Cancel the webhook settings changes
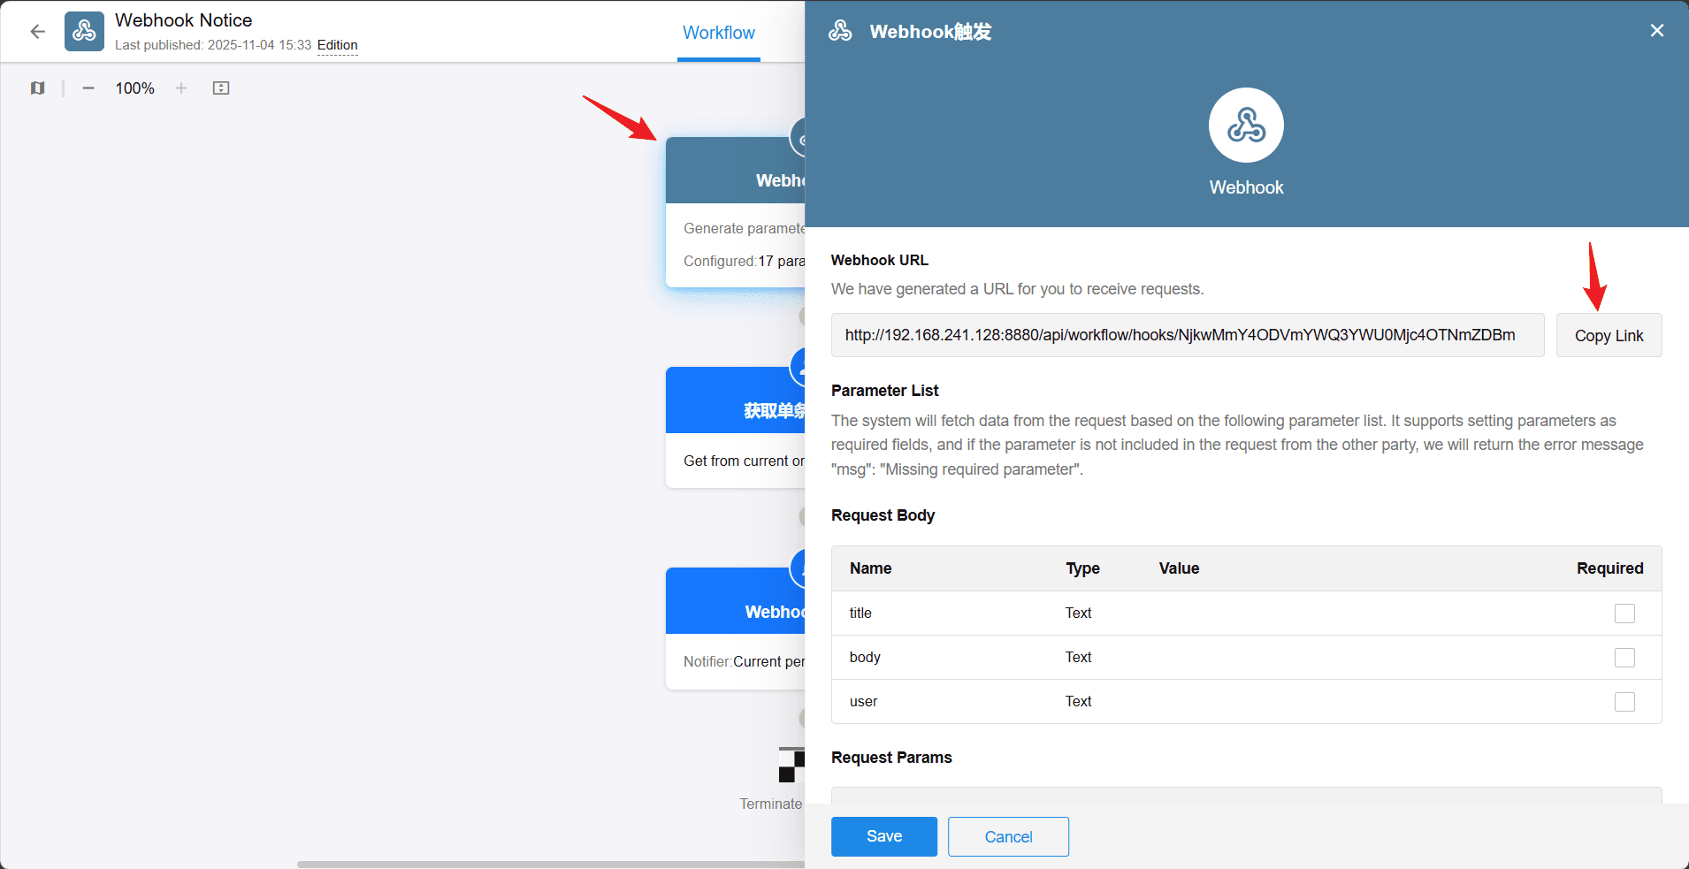 (1008, 836)
